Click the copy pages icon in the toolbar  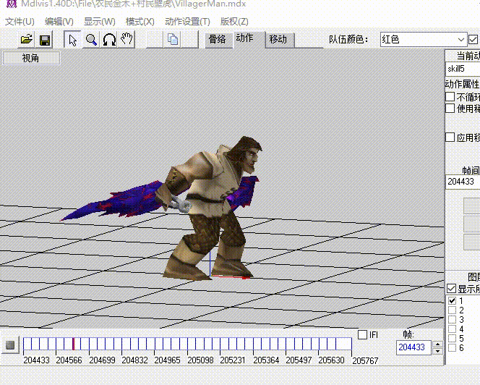click(x=173, y=40)
